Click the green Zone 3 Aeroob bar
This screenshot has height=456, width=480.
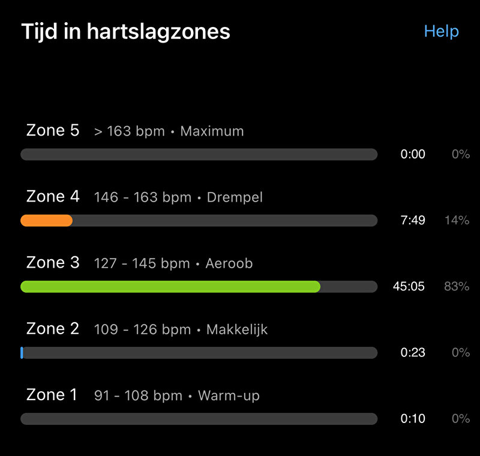(x=170, y=287)
